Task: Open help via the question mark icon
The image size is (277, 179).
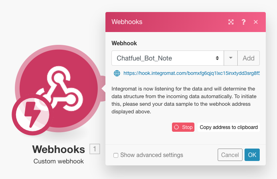Action: coord(243,22)
